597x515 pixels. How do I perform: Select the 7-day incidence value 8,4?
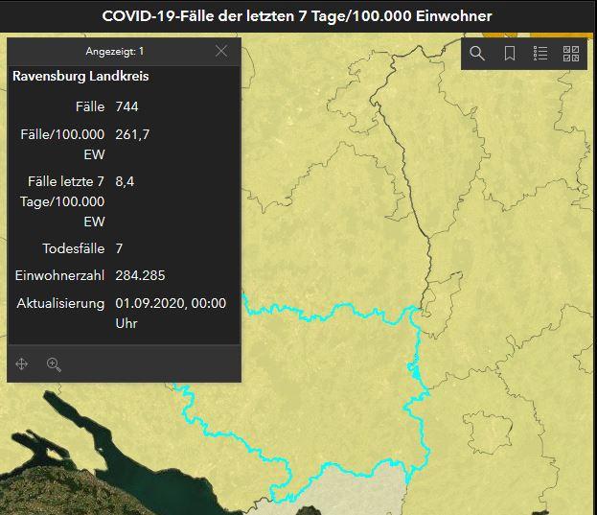point(125,181)
